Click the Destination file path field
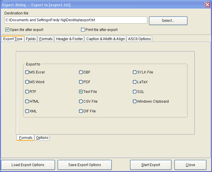212x172 pixels. click(x=76, y=20)
